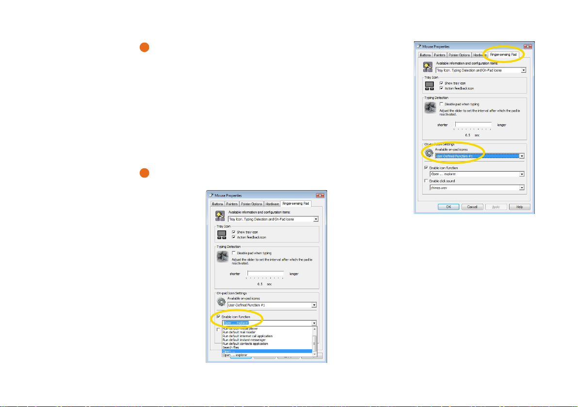Click the mouse title-bar icon of the OK-button dialog
Image resolution: width=578 pixels, height=407 pixels.
coord(418,47)
